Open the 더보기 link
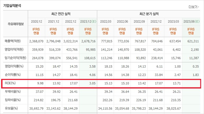The image size is (204, 114). 193,7
